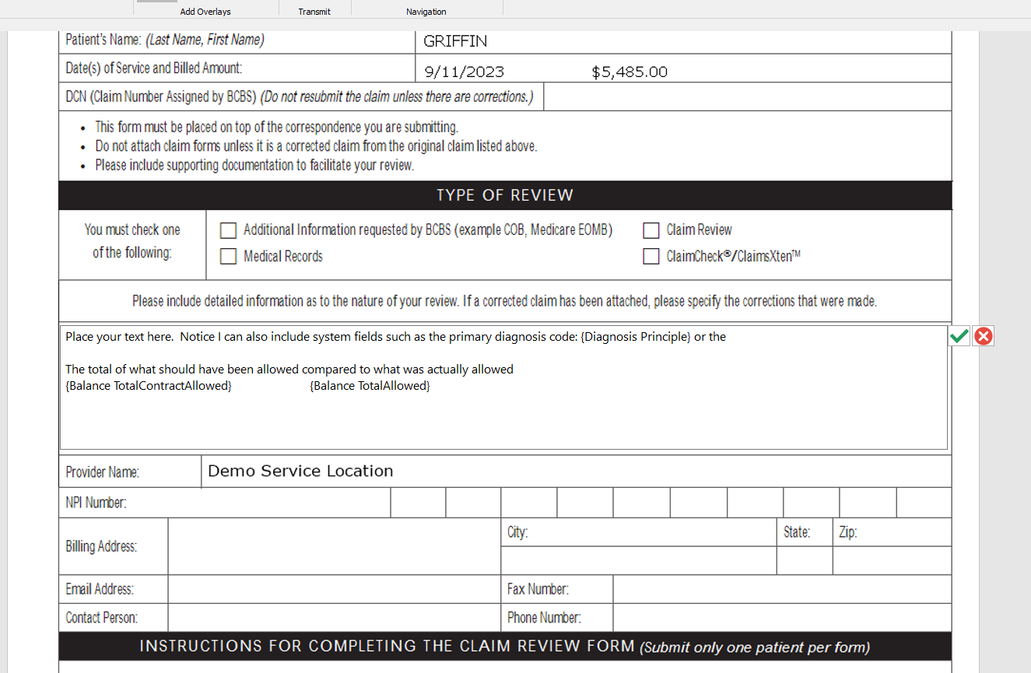Screen dimensions: 1031x673
Task: Click the {Balance TotalContractAllowed} field text
Action: (x=149, y=386)
